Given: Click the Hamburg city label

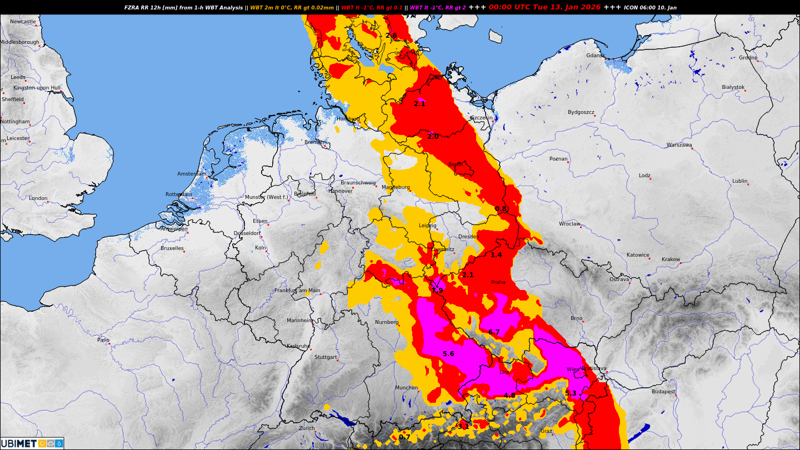Looking at the screenshot, I should (x=348, y=119).
